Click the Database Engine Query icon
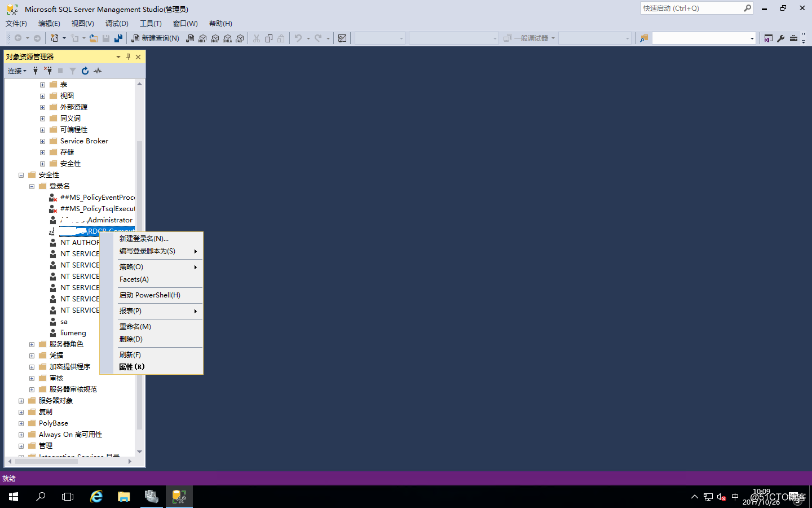Viewport: 812px width, 508px height. click(190, 38)
